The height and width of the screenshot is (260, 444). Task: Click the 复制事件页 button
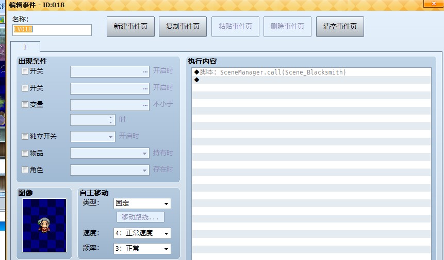(x=183, y=27)
